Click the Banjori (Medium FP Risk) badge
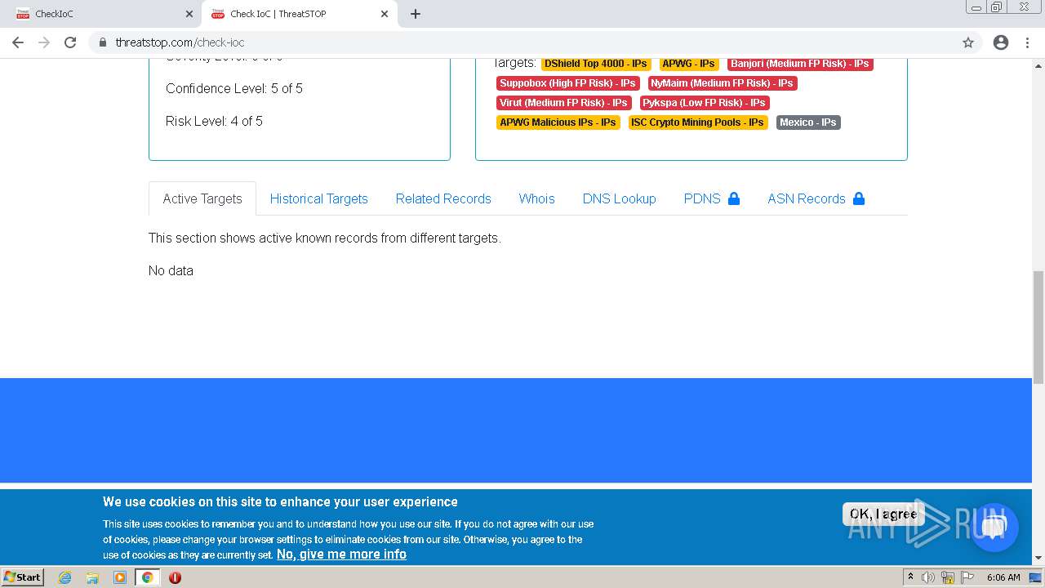This screenshot has height=588, width=1045. tap(800, 64)
